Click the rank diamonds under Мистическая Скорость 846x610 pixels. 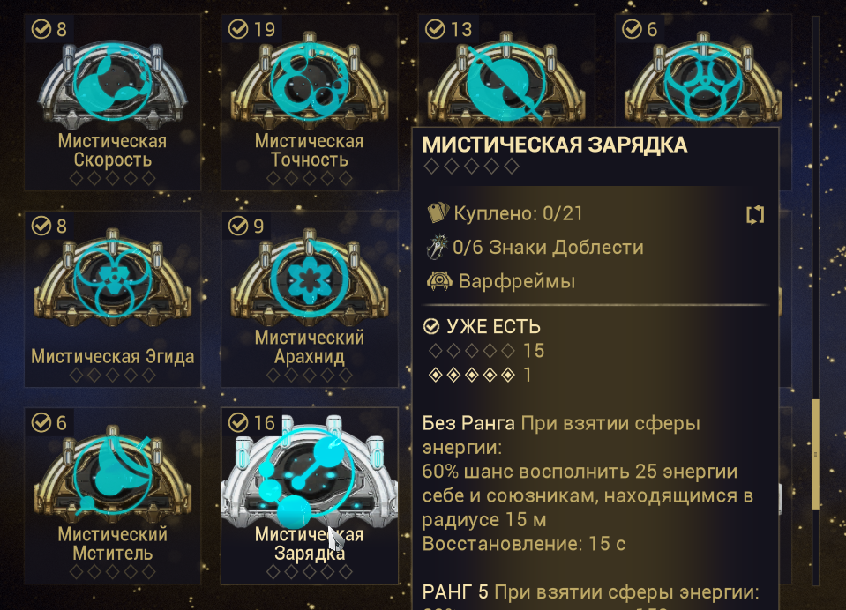point(112,179)
